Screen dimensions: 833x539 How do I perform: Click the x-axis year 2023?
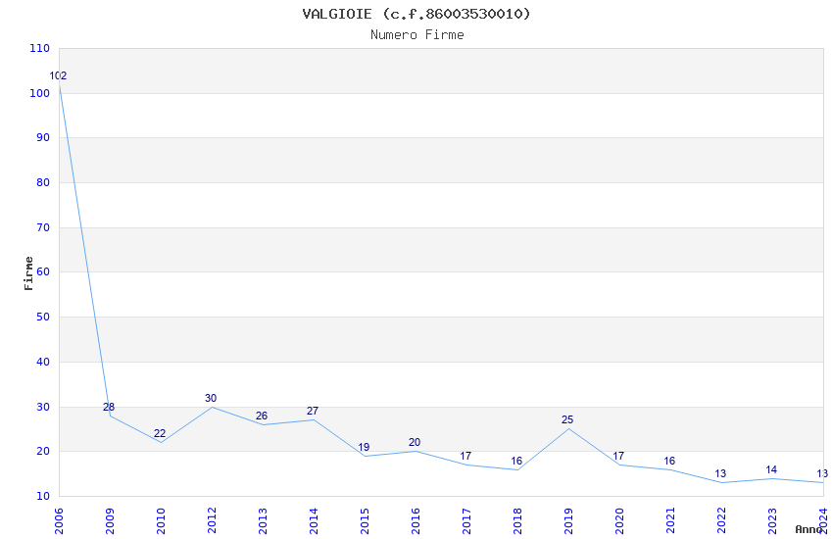772,521
